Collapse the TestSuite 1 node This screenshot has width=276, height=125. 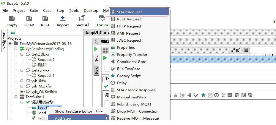point(16,97)
